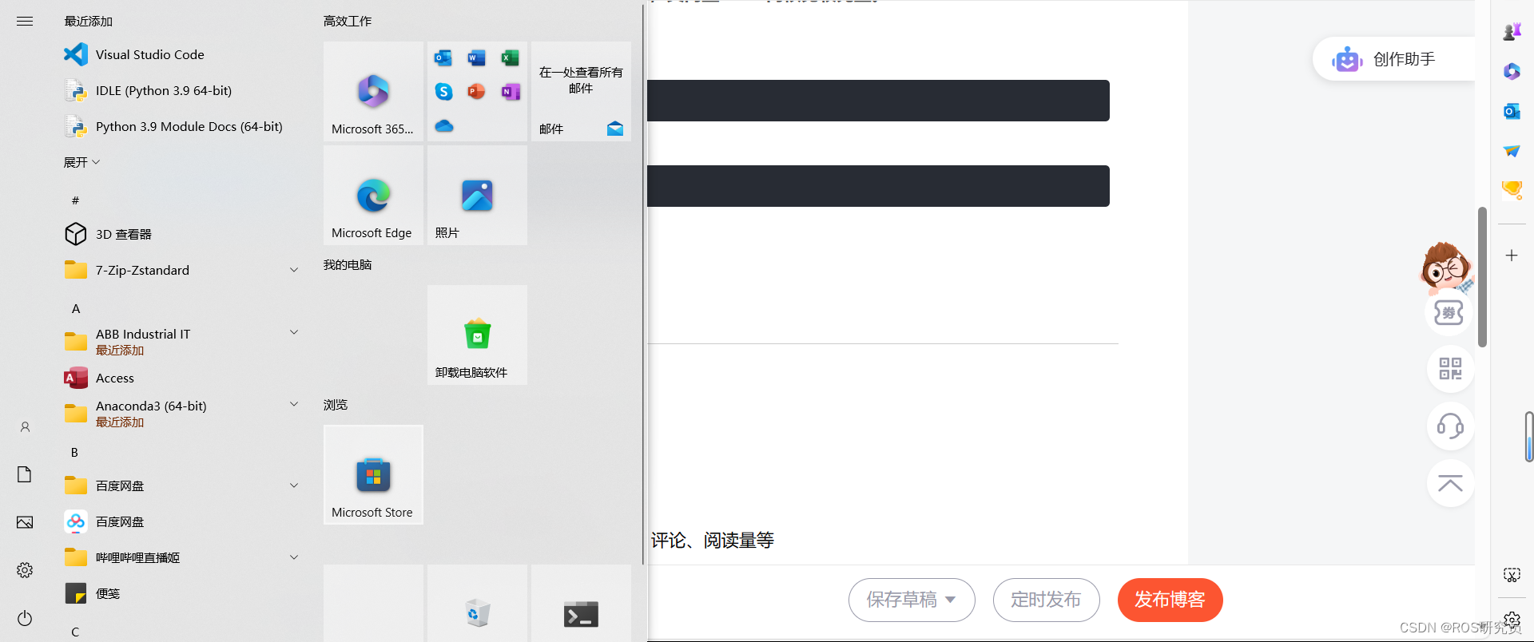Open Outlook in the Edge sidebar
This screenshot has height=642, width=1534.
click(x=1512, y=111)
